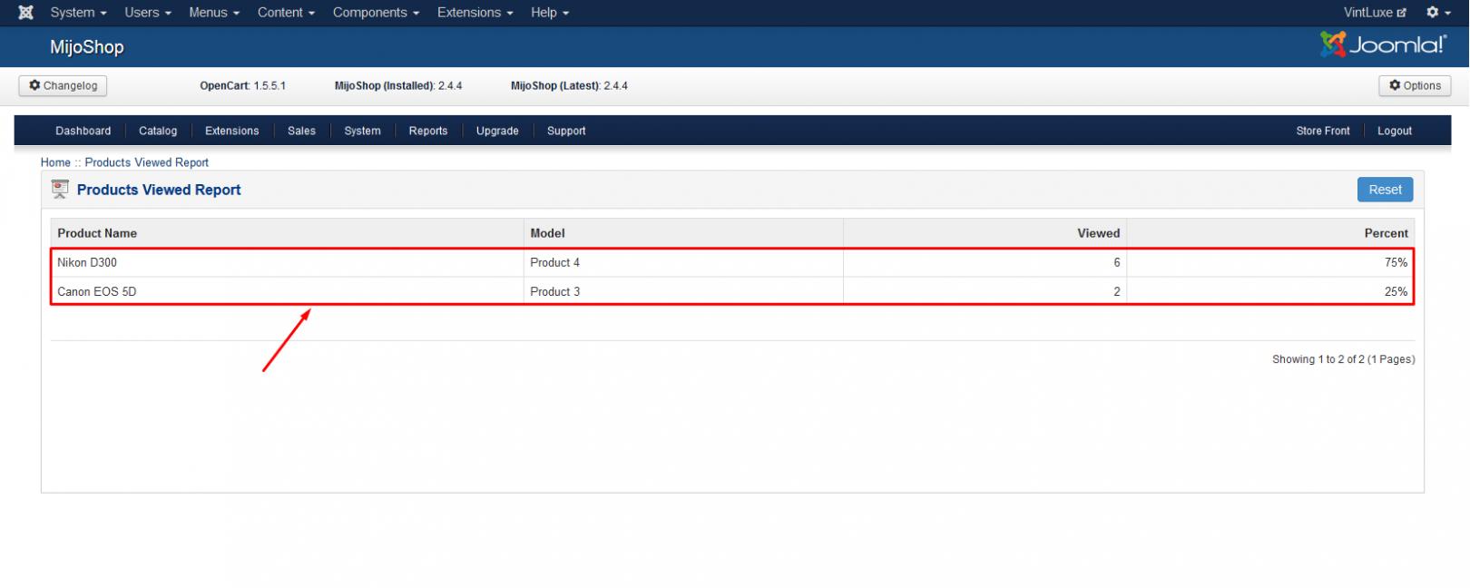This screenshot has height=588, width=1470.
Task: Open the Catalog menu
Action: pyautogui.click(x=158, y=131)
